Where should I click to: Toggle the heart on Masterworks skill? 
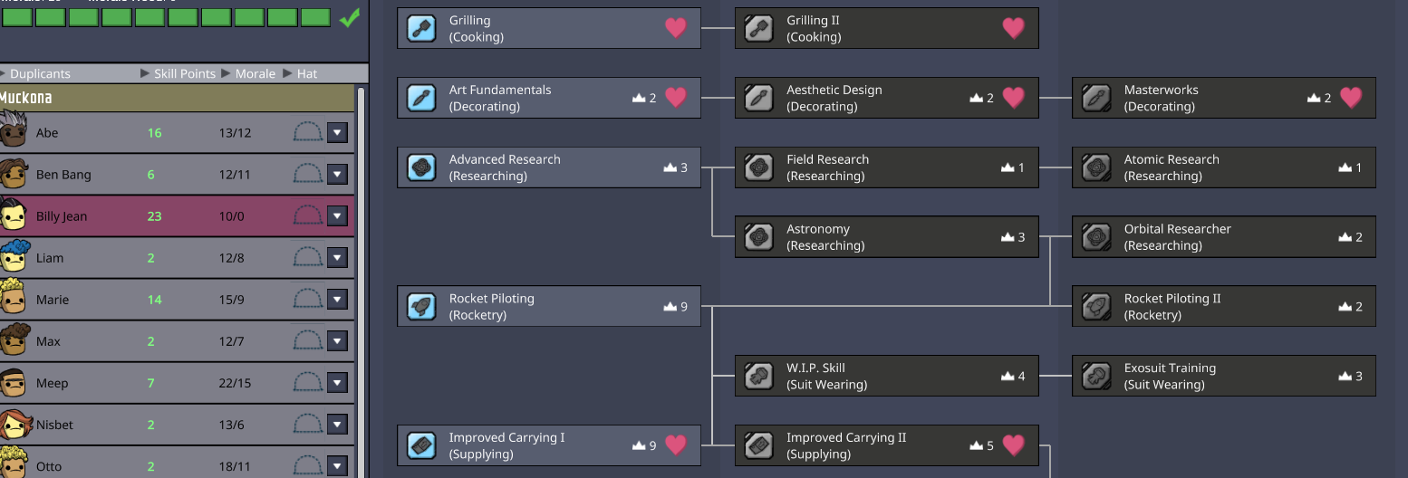point(1350,98)
